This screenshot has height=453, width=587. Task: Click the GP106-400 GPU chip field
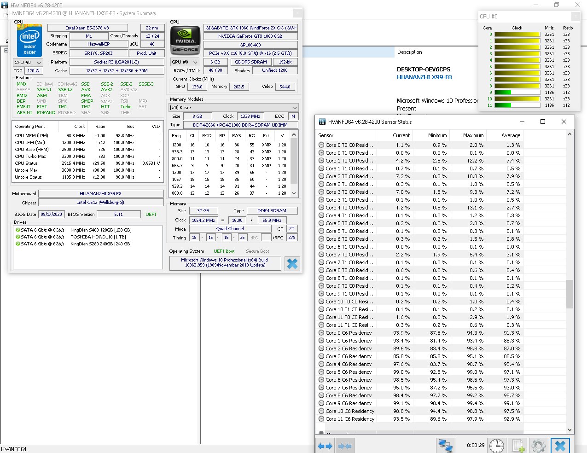point(250,45)
